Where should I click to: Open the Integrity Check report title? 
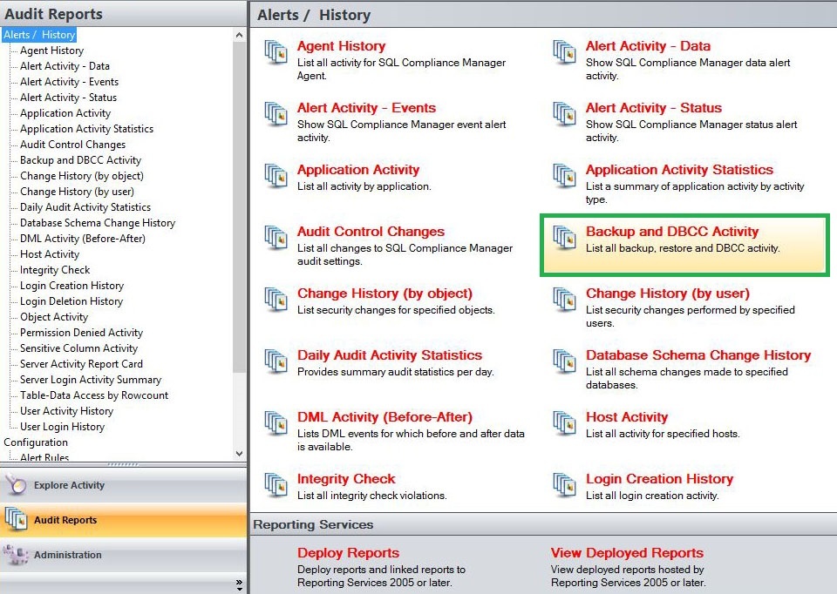(346, 479)
